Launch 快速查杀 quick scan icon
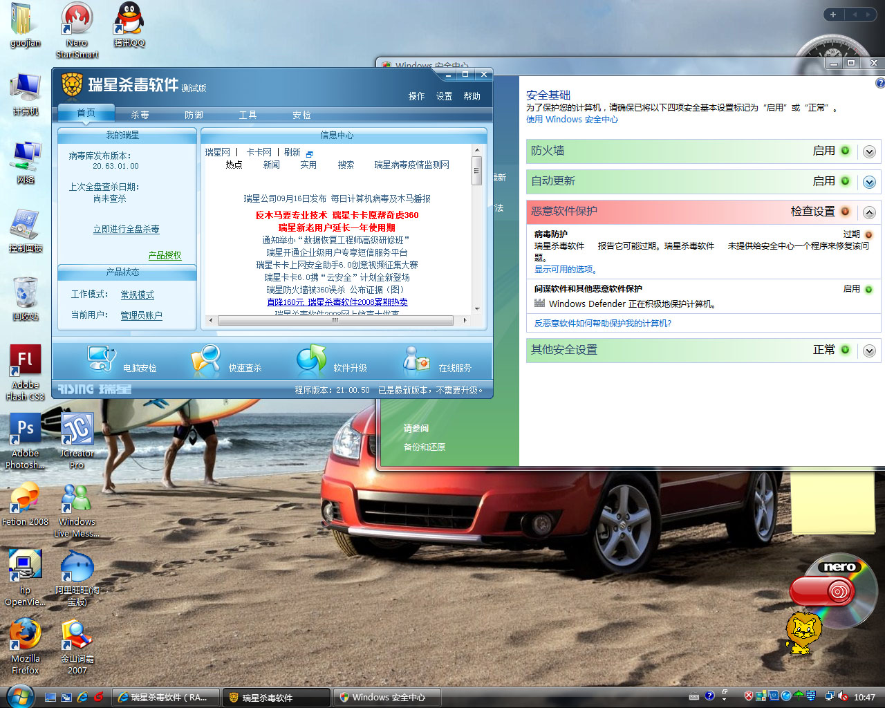This screenshot has height=708, width=885. click(205, 360)
